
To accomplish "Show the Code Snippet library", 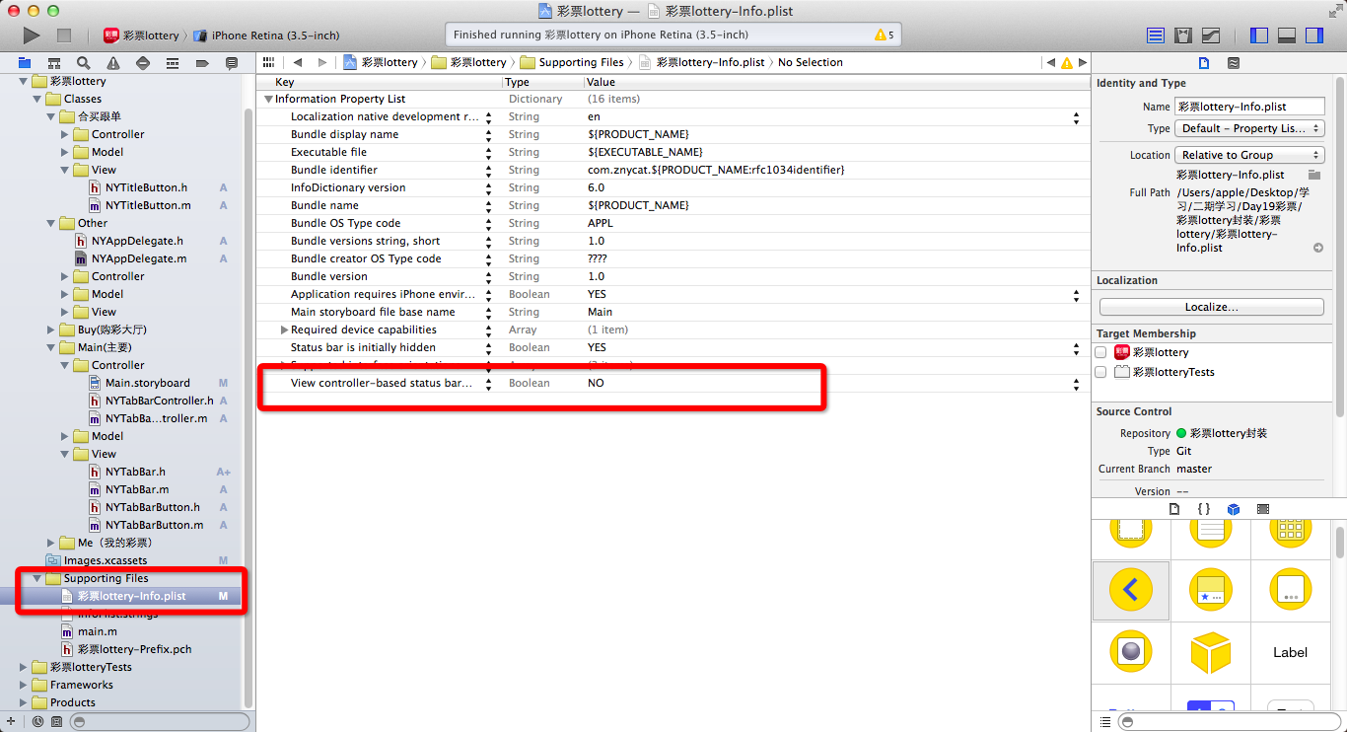I will click(1203, 509).
